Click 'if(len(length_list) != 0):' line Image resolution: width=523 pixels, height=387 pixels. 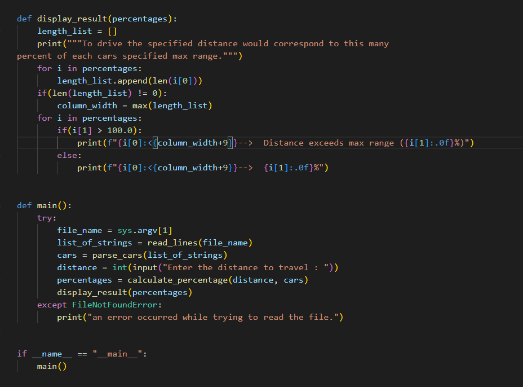click(102, 93)
